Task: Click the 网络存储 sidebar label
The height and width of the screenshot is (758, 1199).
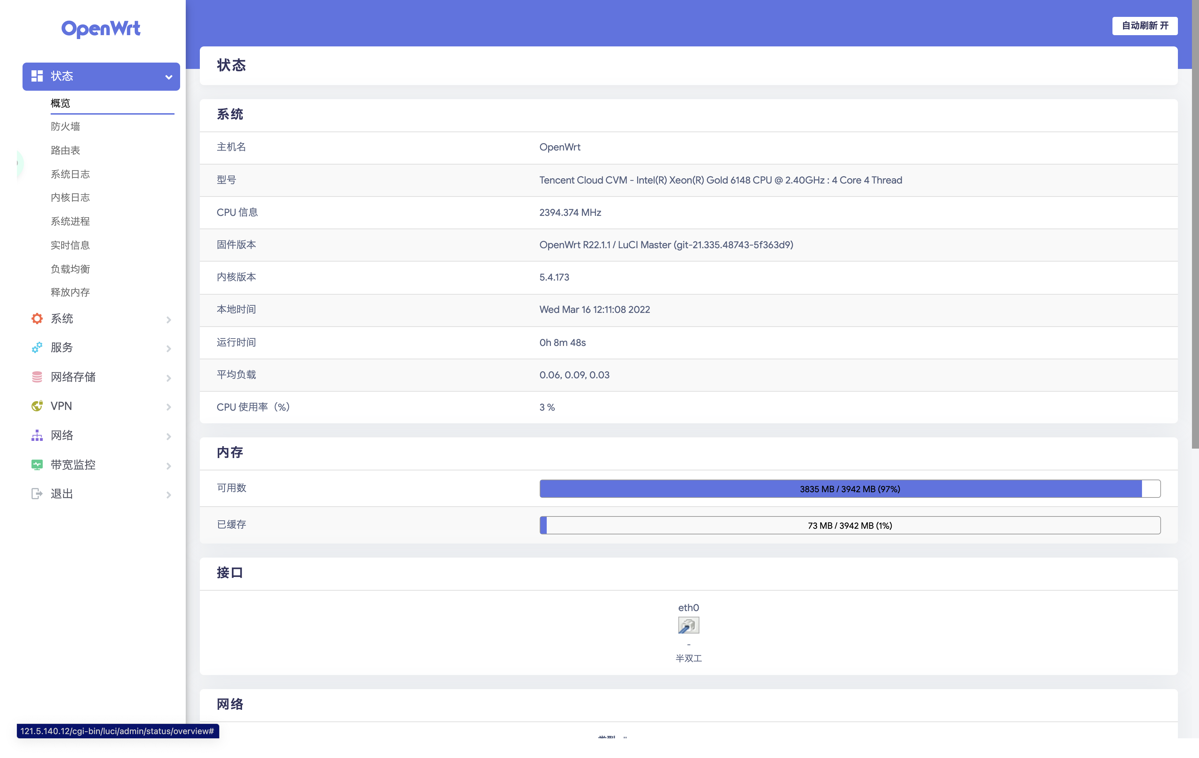Action: (x=73, y=377)
